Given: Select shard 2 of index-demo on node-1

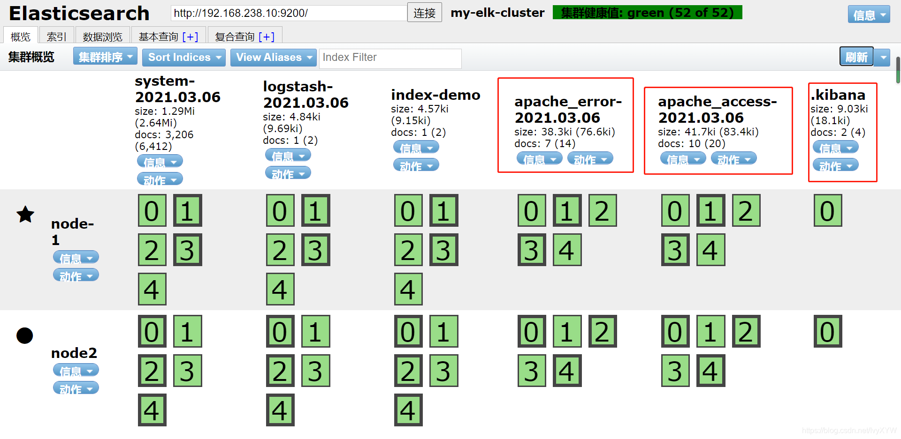Looking at the screenshot, I should (x=408, y=250).
